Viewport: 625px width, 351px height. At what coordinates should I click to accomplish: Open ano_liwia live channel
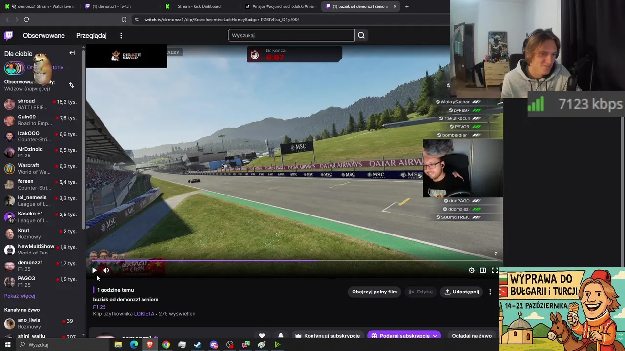42,323
